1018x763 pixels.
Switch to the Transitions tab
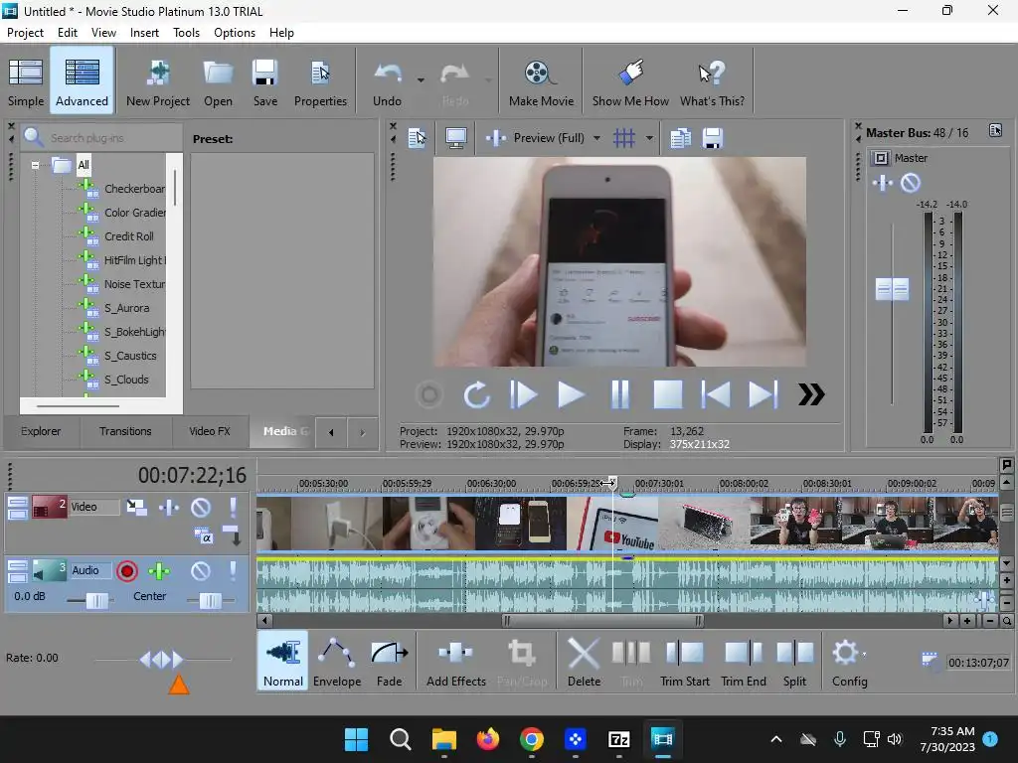(x=125, y=431)
